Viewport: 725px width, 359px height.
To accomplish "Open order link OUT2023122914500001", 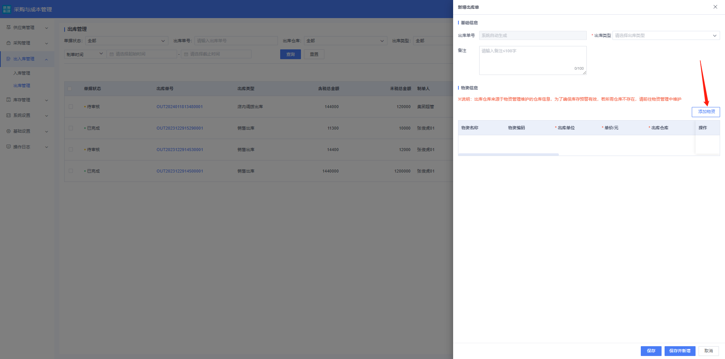I will [x=180, y=171].
